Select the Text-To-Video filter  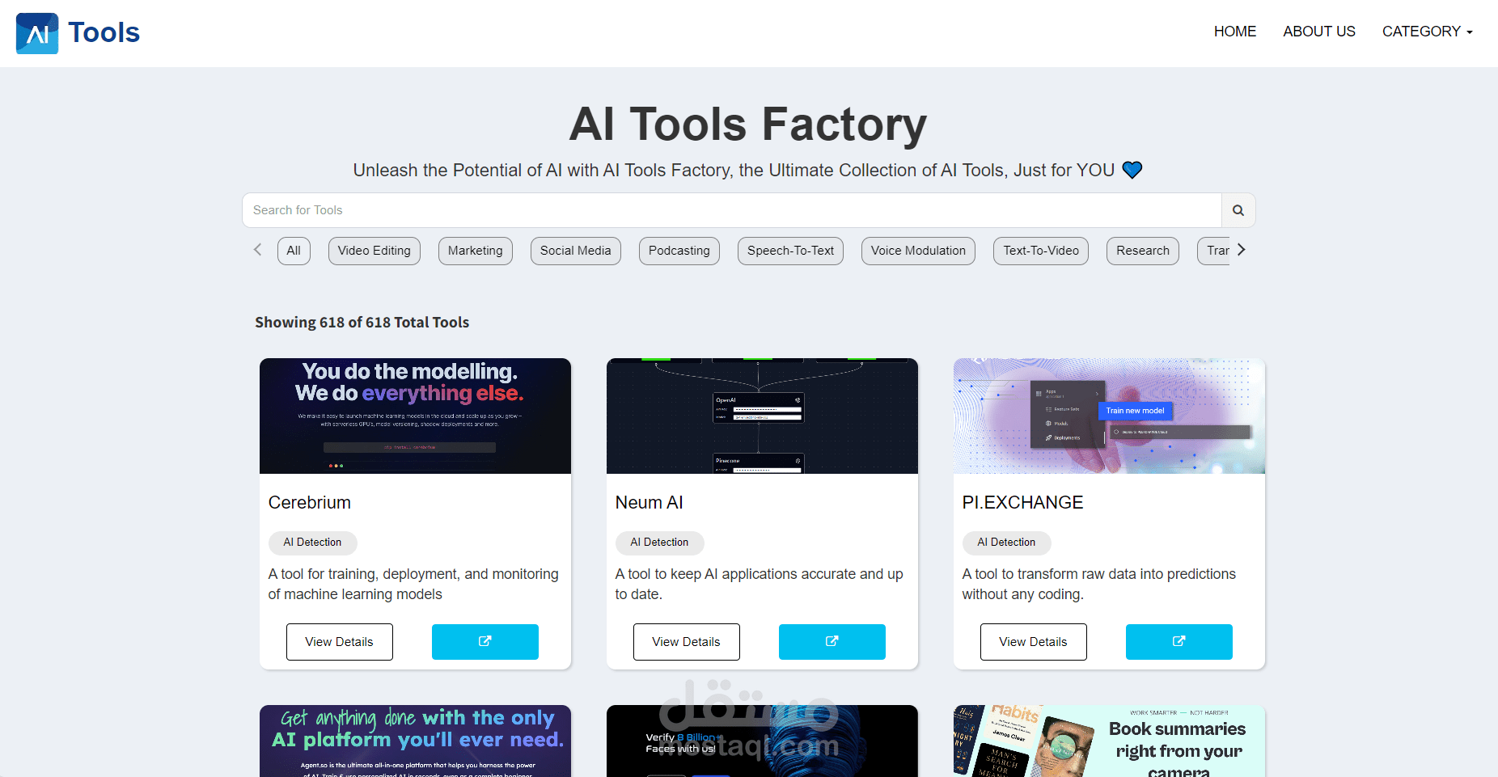(x=1041, y=251)
